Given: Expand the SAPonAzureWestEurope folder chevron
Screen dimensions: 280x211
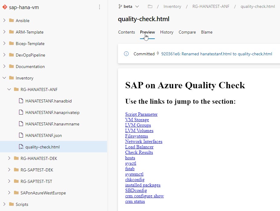Looking at the screenshot, I should pos(9,193).
